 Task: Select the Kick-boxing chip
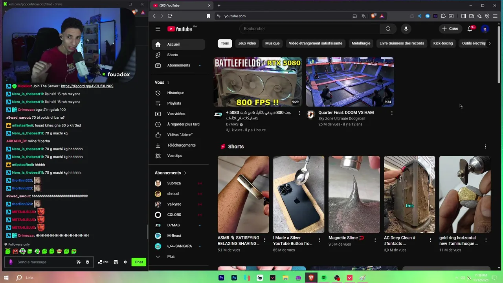point(443,43)
